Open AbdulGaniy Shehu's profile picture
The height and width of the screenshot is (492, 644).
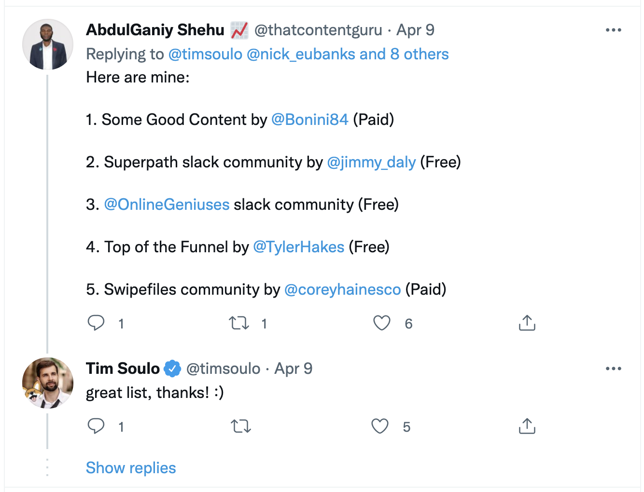(48, 44)
